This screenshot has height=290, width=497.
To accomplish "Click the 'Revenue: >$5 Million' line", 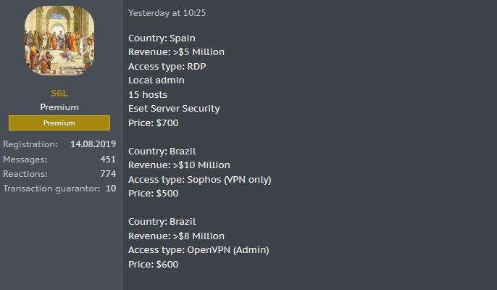I will [x=176, y=52].
